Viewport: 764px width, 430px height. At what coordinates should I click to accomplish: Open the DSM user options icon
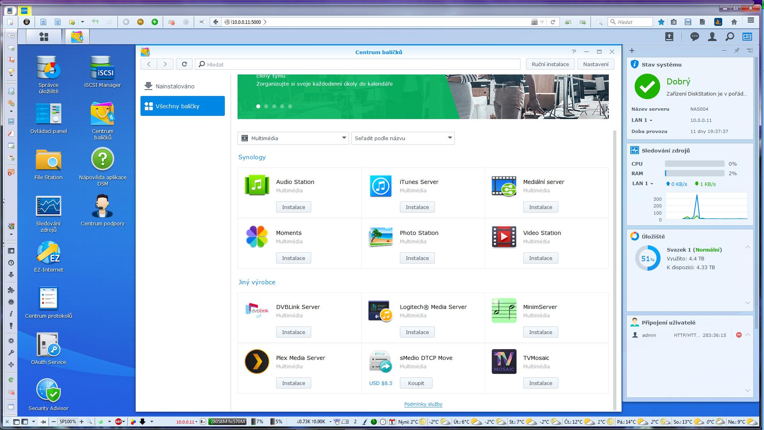[x=712, y=37]
